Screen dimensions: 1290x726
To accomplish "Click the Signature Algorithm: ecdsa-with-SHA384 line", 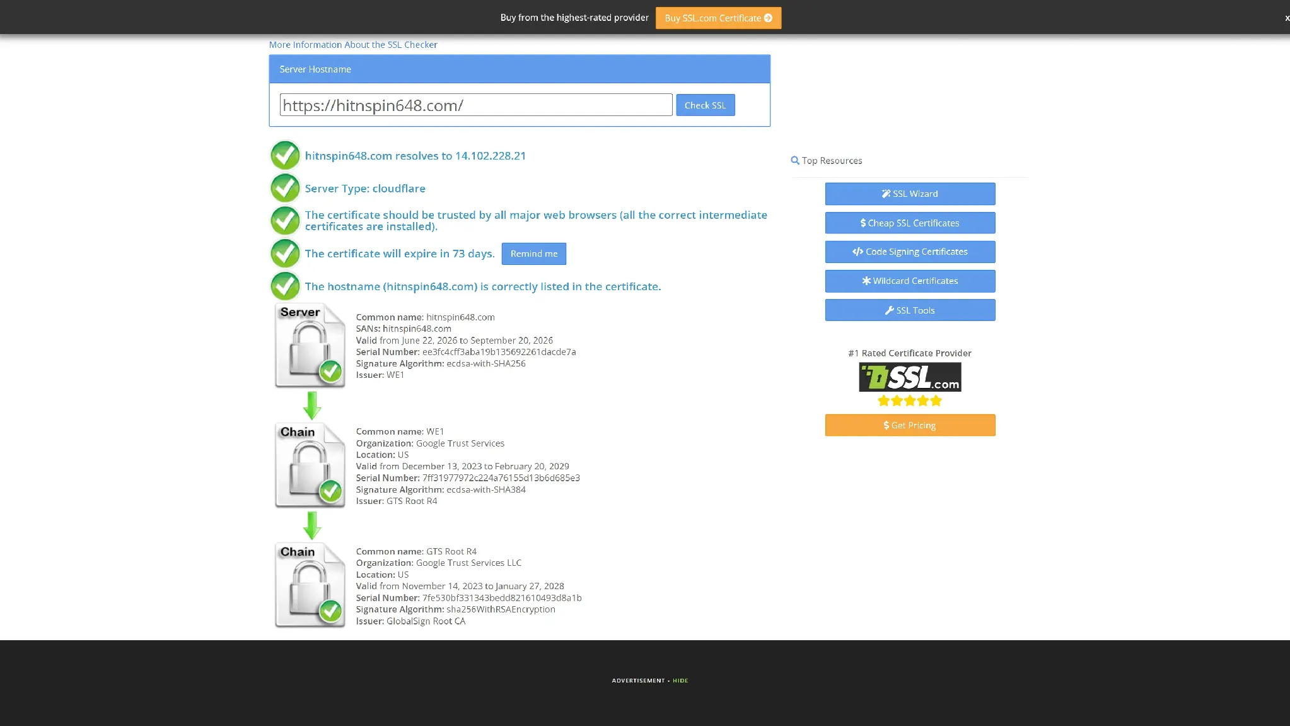I will 441,489.
